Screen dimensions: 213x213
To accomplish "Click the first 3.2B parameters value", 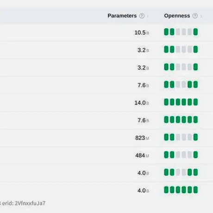I will (143, 50).
